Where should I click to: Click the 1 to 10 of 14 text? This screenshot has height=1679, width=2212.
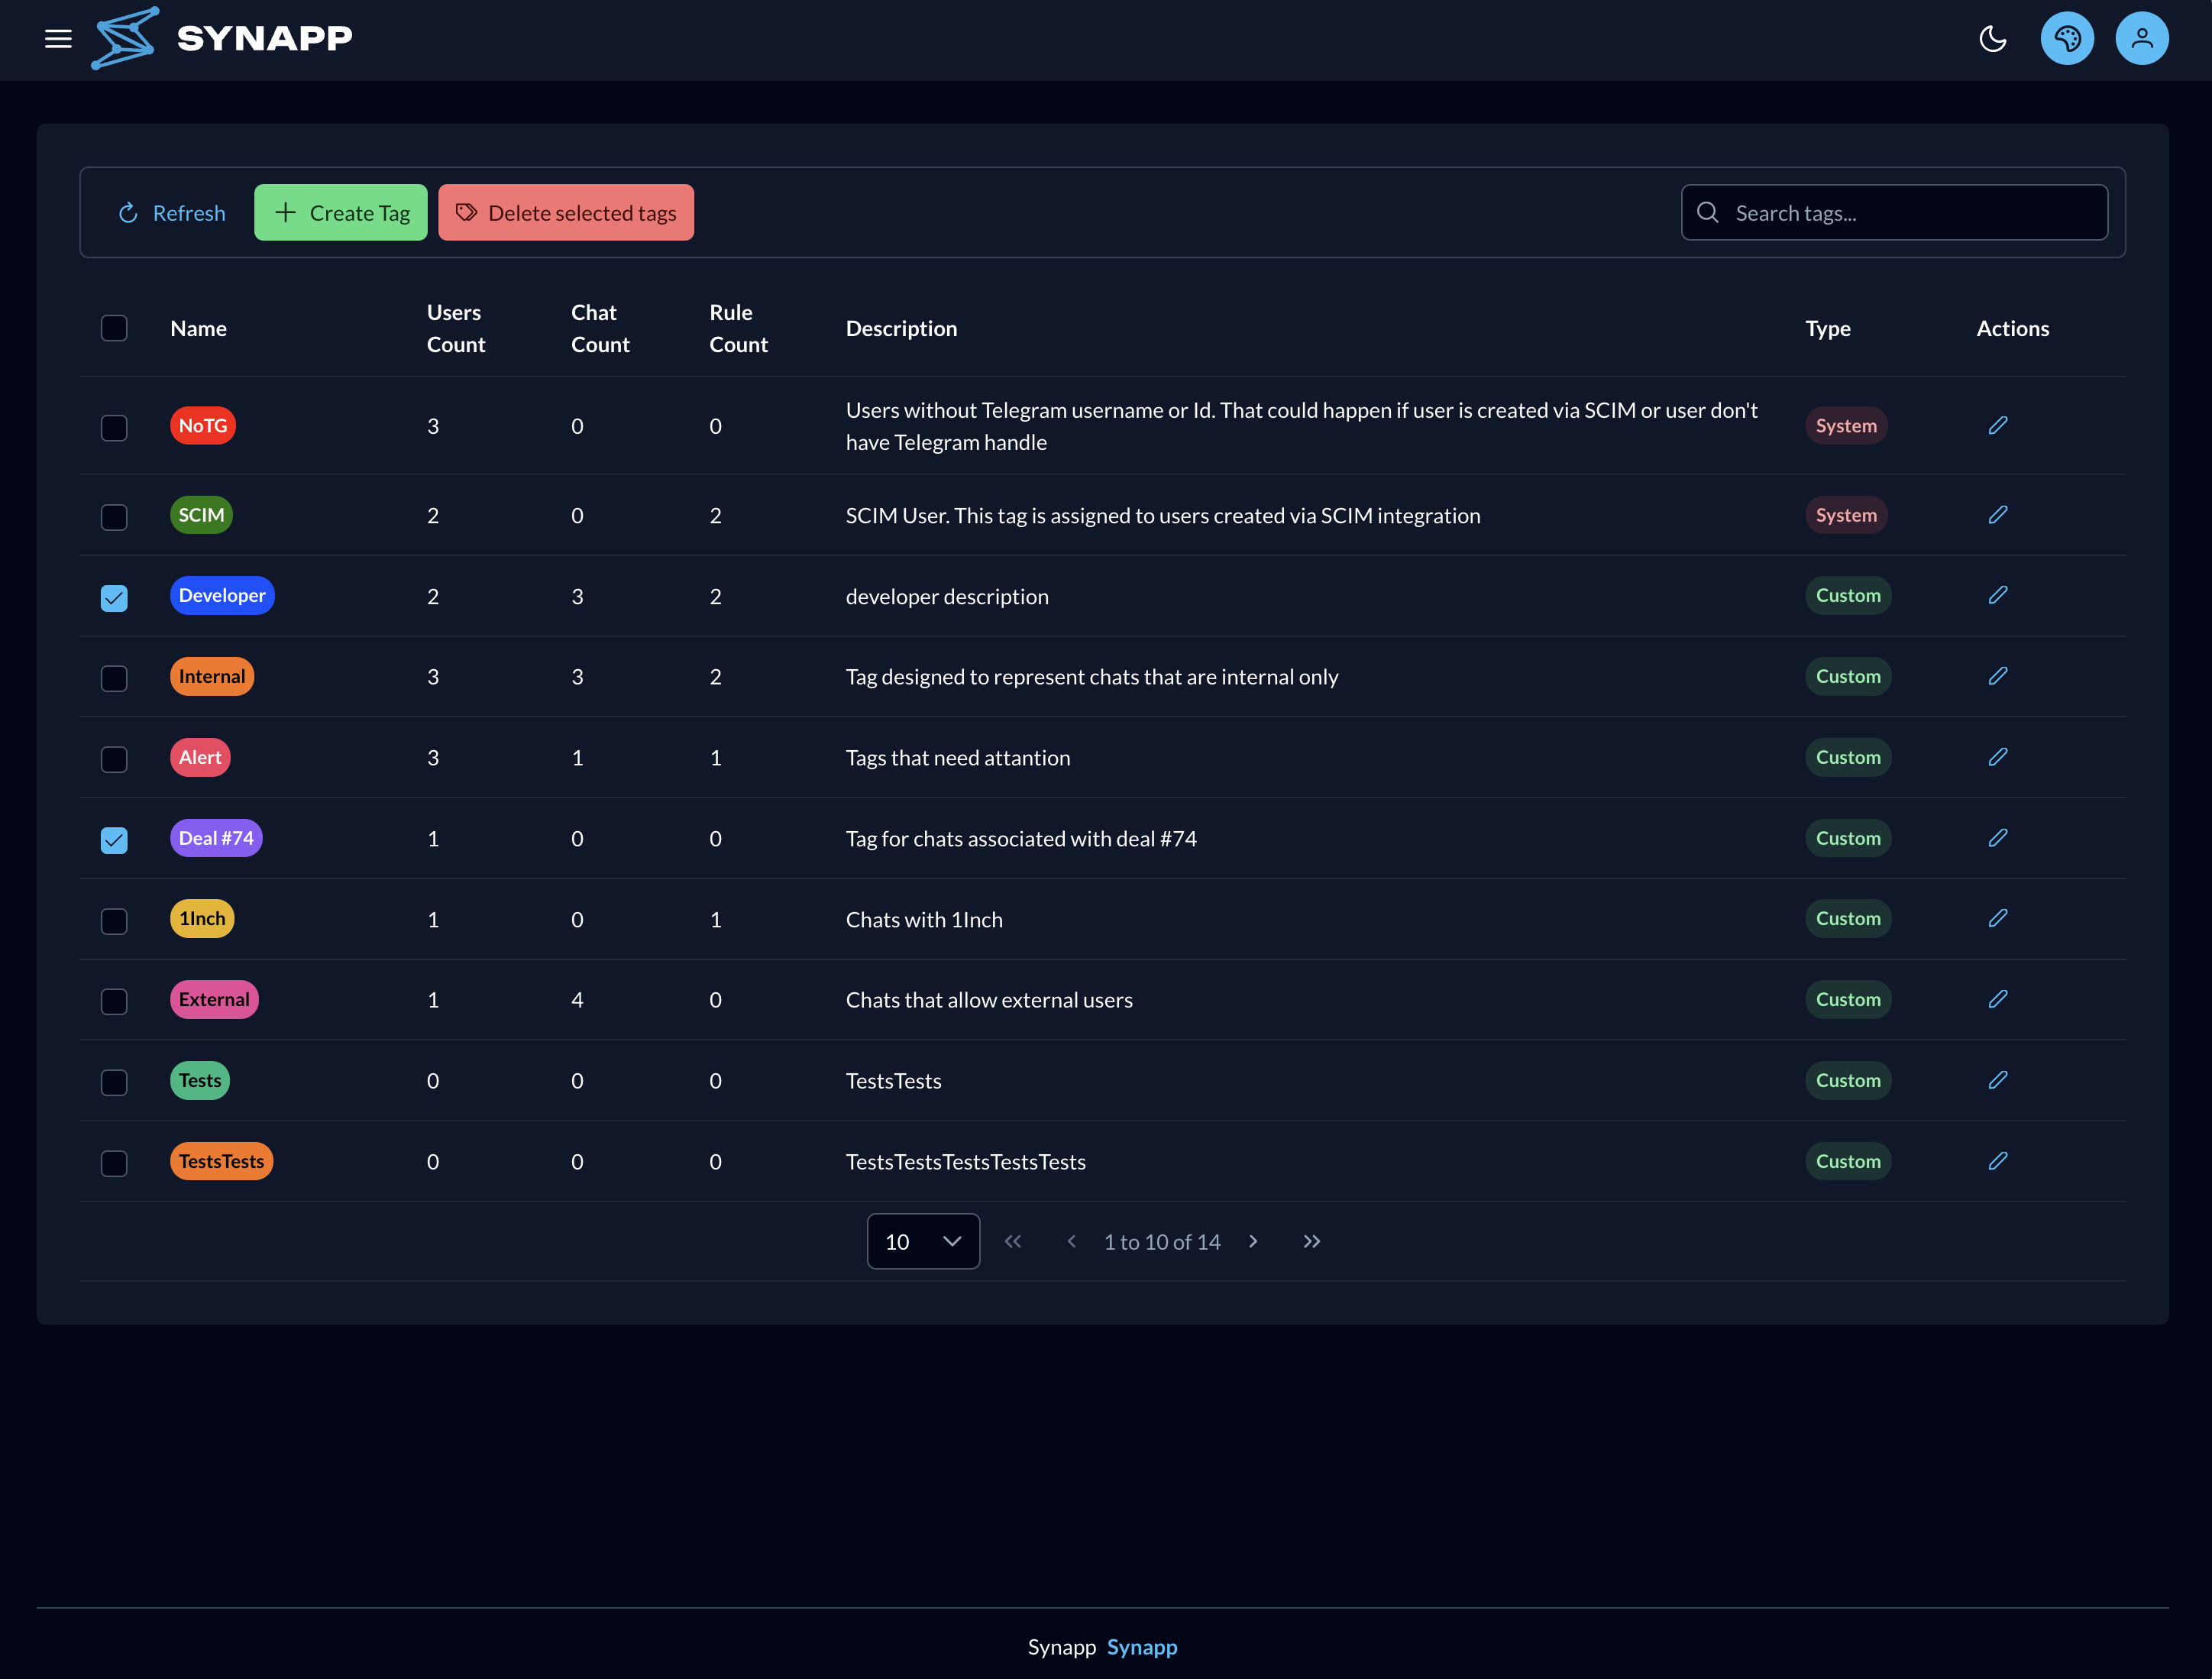(x=1161, y=1242)
